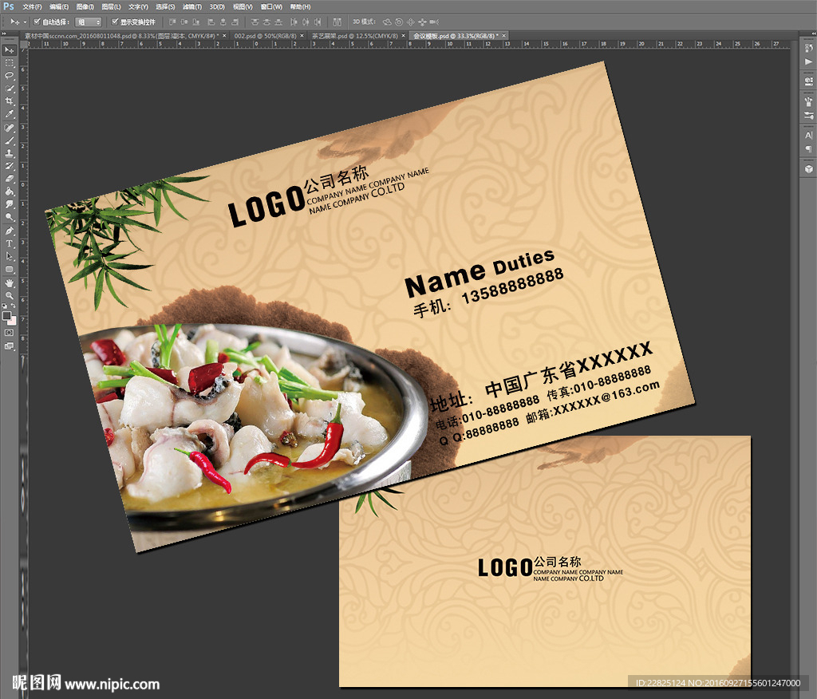Swap foreground and background colors

(14, 306)
